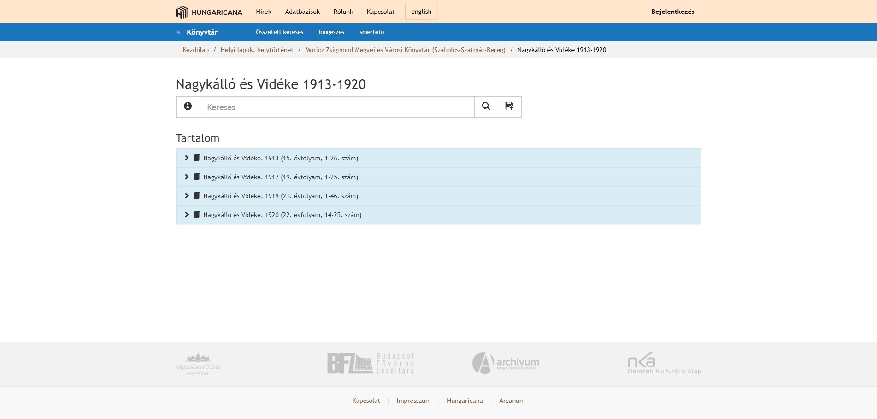Click the Keresés search input field

click(x=337, y=107)
